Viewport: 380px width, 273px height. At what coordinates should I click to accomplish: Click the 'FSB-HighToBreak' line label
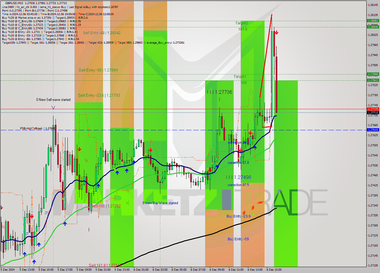click(31, 128)
